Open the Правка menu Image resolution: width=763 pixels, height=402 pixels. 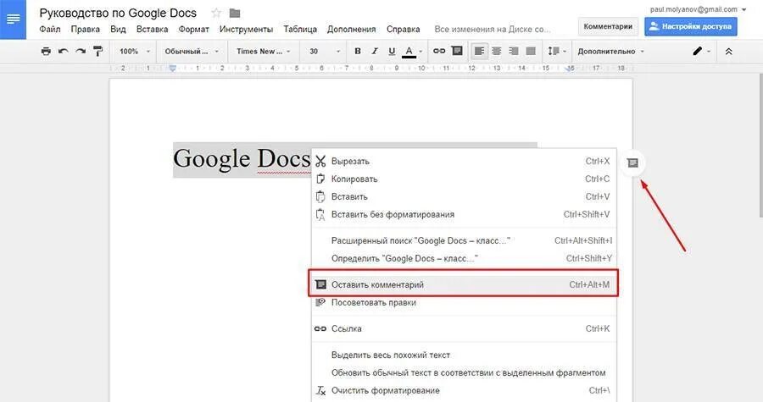pos(85,29)
